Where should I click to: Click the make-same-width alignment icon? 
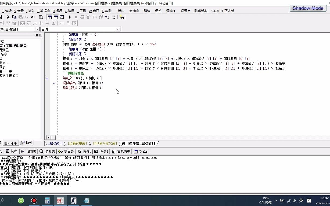click(x=62, y=23)
